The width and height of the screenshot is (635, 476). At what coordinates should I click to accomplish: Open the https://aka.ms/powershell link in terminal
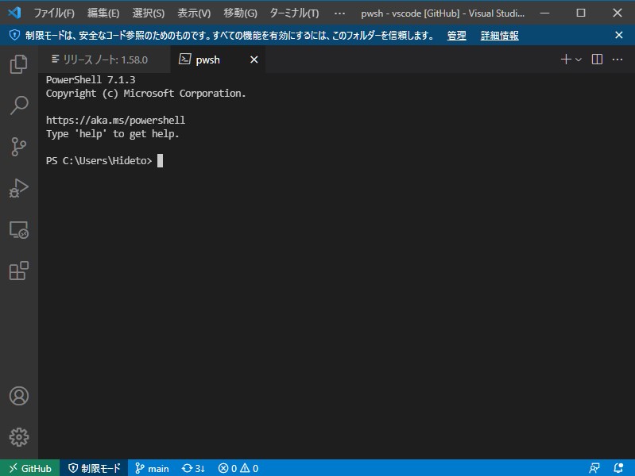[115, 120]
